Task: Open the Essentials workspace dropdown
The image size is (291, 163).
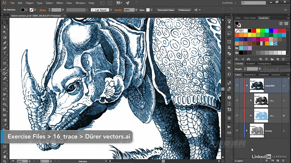Action: [x=229, y=3]
